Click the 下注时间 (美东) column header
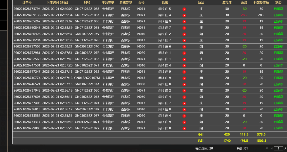This screenshot has height=152, width=287. [x=57, y=3]
